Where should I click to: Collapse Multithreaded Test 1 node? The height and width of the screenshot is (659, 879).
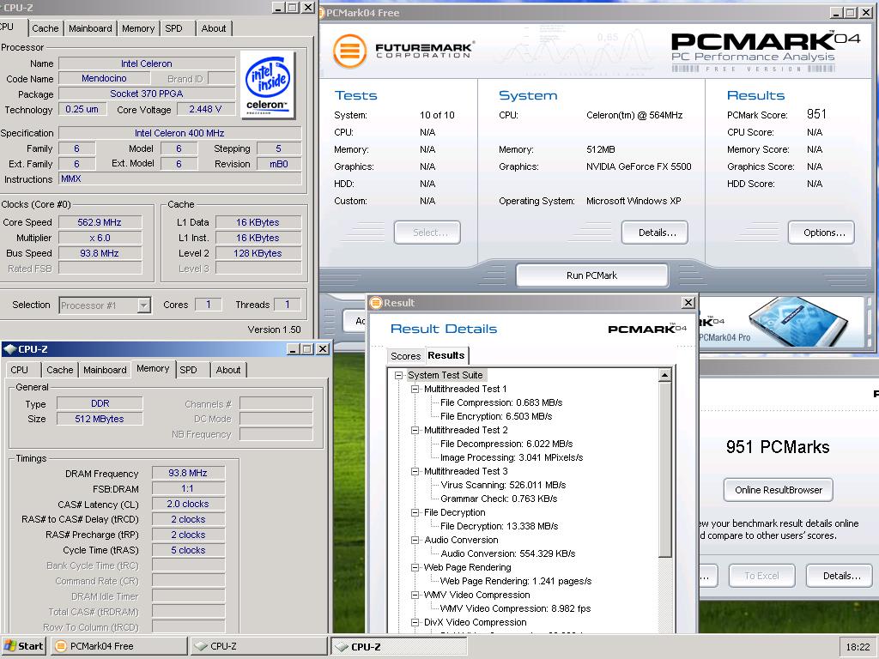point(415,389)
